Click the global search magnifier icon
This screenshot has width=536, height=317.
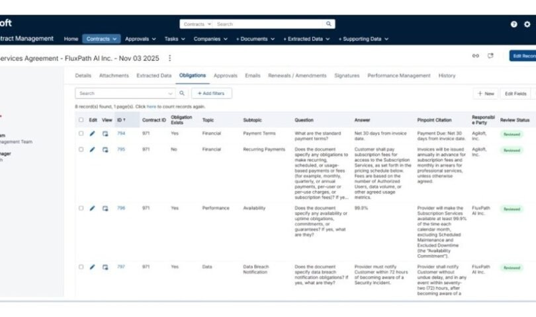point(328,24)
